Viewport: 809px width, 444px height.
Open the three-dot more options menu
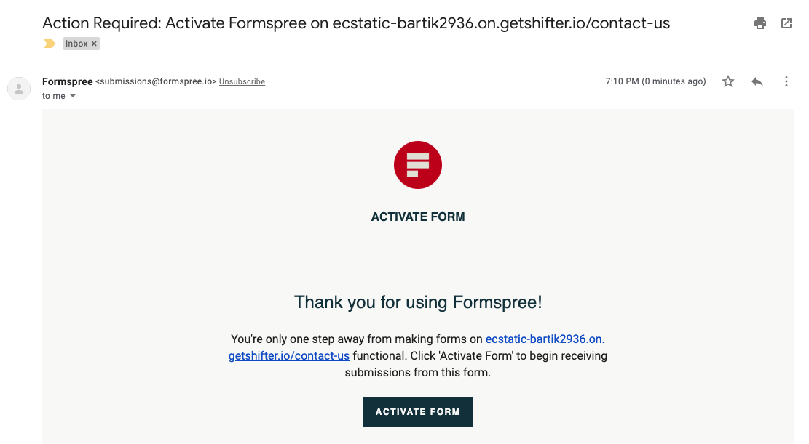[x=786, y=81]
